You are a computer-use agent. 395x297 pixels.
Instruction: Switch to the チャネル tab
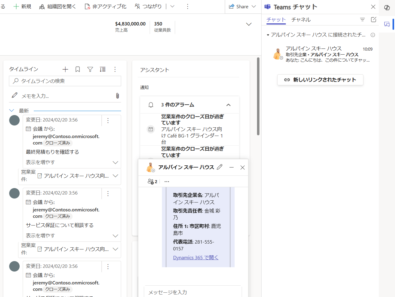point(301,20)
